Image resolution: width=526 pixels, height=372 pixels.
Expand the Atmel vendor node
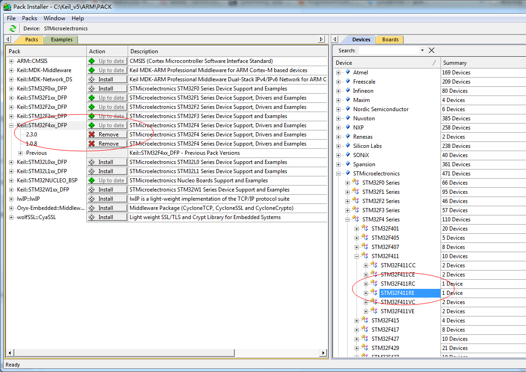(339, 73)
